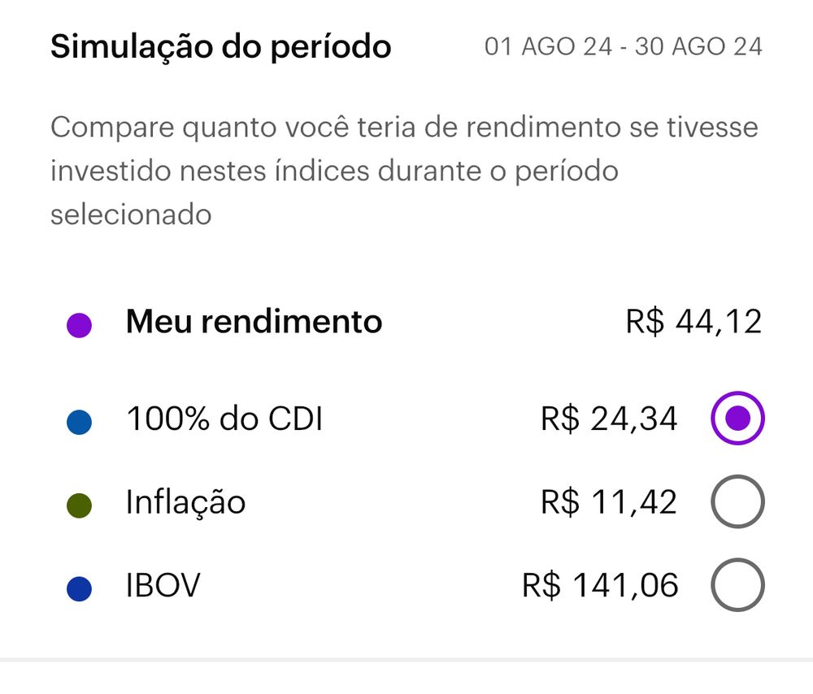Viewport: 813px width, 694px height.
Task: Tap the dark blue dot beside IBOV
Action: (79, 588)
